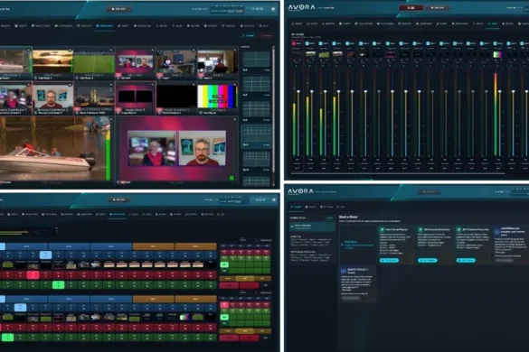Click red-outlined button above layouts list
This screenshot has width=529, height=352.
pos(267,35)
